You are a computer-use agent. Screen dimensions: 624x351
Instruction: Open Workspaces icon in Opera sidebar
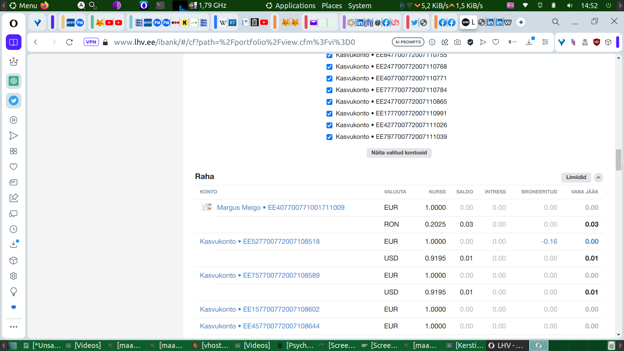point(14,42)
